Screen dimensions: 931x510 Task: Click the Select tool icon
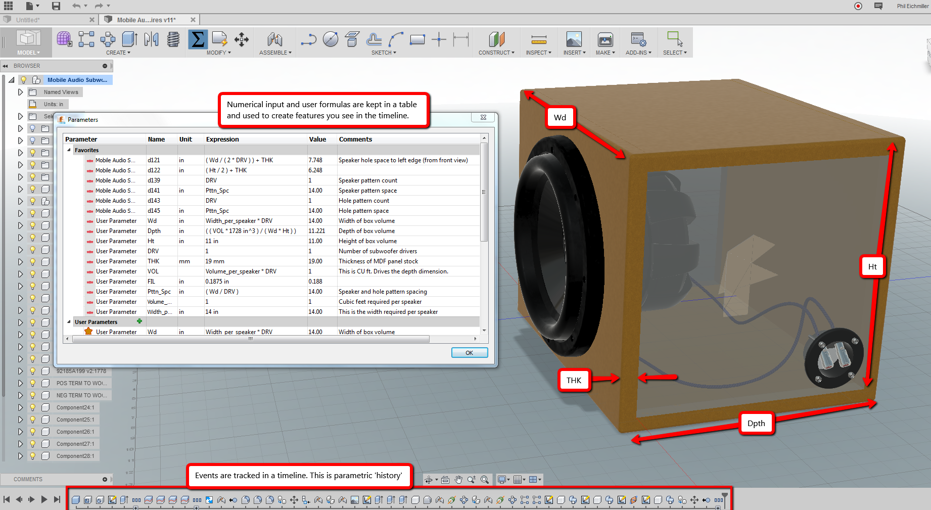675,39
